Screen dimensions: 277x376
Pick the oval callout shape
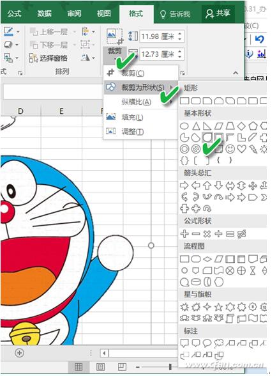pyautogui.click(x=207, y=343)
